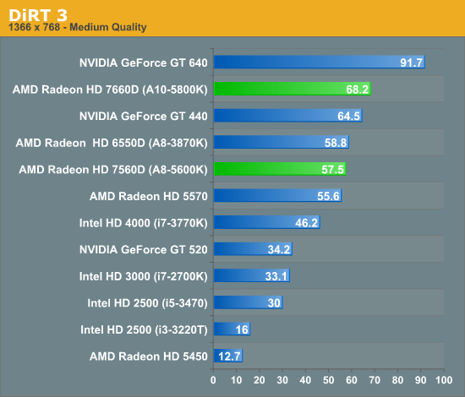This screenshot has height=397, width=465.
Task: Click the bar value 30 for i5-3470
Action: (x=274, y=303)
